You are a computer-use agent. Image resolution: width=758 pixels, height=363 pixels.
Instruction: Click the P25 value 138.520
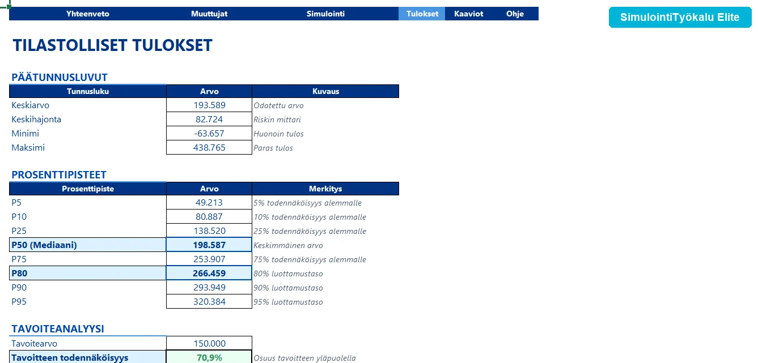click(x=209, y=231)
